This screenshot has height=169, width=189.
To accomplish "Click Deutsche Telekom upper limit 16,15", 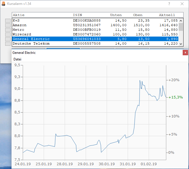I will point(144,43).
